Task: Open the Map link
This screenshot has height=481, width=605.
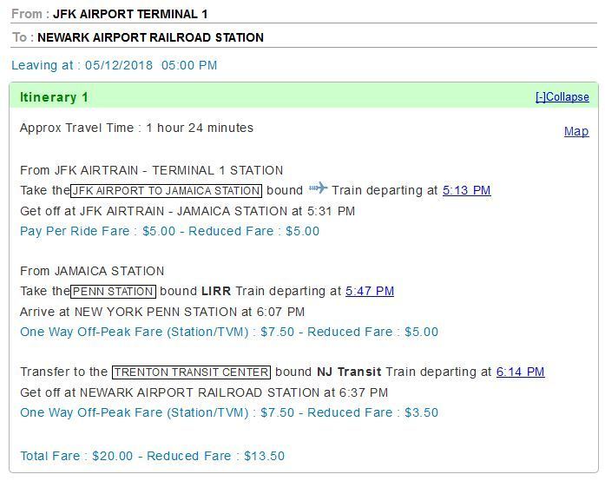Action: (x=576, y=132)
